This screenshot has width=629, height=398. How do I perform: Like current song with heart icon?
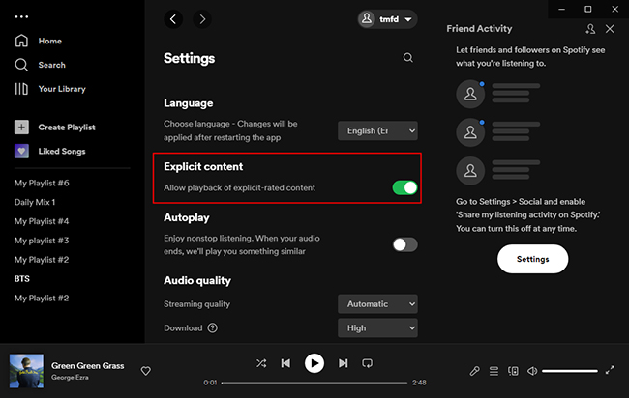(x=145, y=371)
